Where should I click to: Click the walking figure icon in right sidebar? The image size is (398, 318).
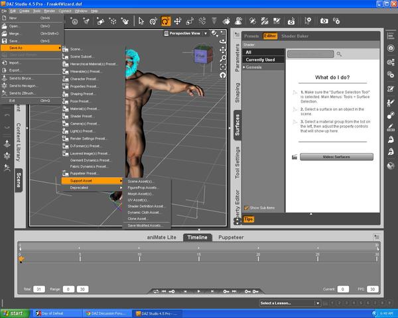click(x=391, y=103)
